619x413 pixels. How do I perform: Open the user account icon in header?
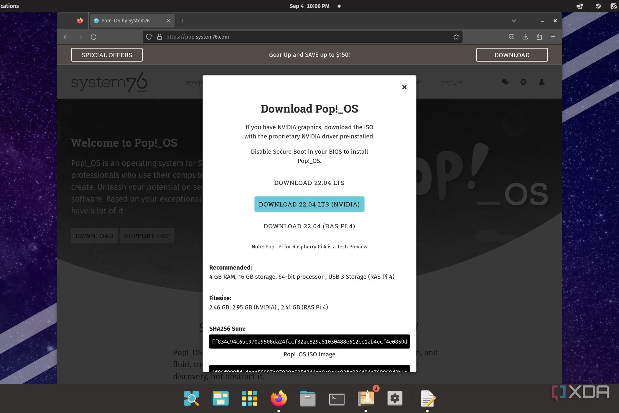tap(541, 82)
